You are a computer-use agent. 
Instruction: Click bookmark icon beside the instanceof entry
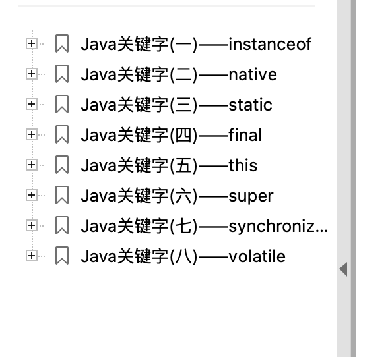[x=62, y=43]
